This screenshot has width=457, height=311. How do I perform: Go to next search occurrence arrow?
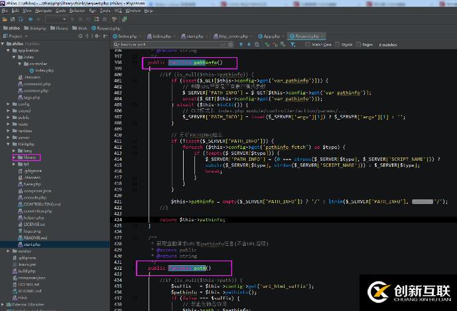pos(249,45)
